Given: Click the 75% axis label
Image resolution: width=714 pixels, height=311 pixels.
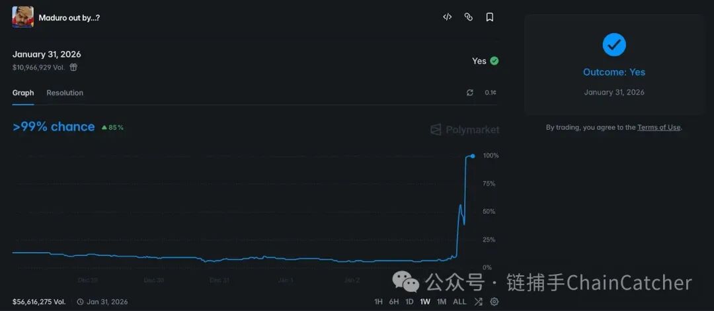Looking at the screenshot, I should [x=489, y=183].
